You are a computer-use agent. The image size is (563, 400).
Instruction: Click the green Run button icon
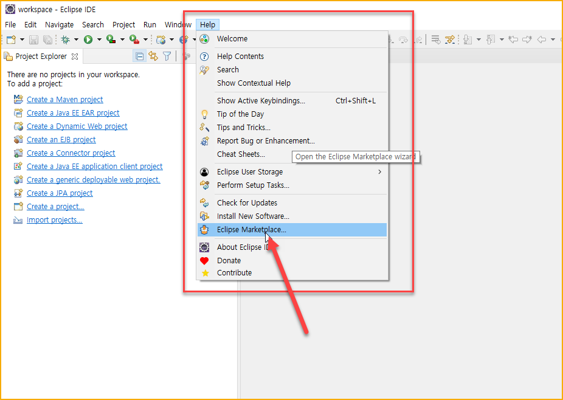click(88, 40)
